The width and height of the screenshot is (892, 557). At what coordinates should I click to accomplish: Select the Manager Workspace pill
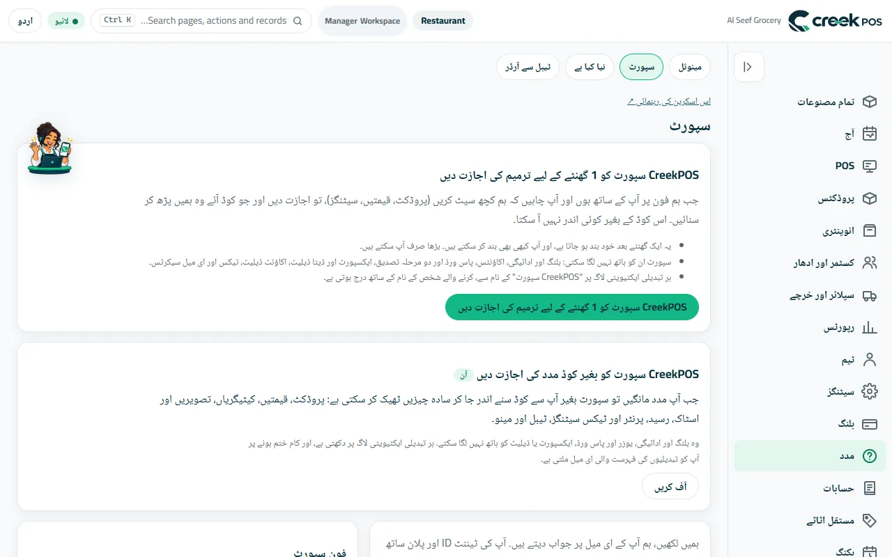pos(362,21)
